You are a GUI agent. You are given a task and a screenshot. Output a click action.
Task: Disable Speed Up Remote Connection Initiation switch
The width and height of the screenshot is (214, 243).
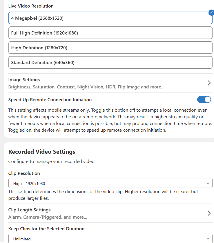pyautogui.click(x=204, y=100)
